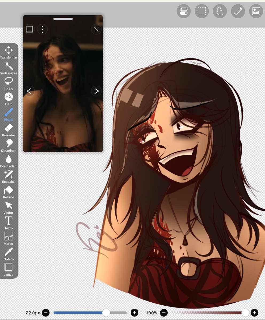Open the Lienzo canvas tool
Viewport: 265px width, 320px height.
coord(9,269)
